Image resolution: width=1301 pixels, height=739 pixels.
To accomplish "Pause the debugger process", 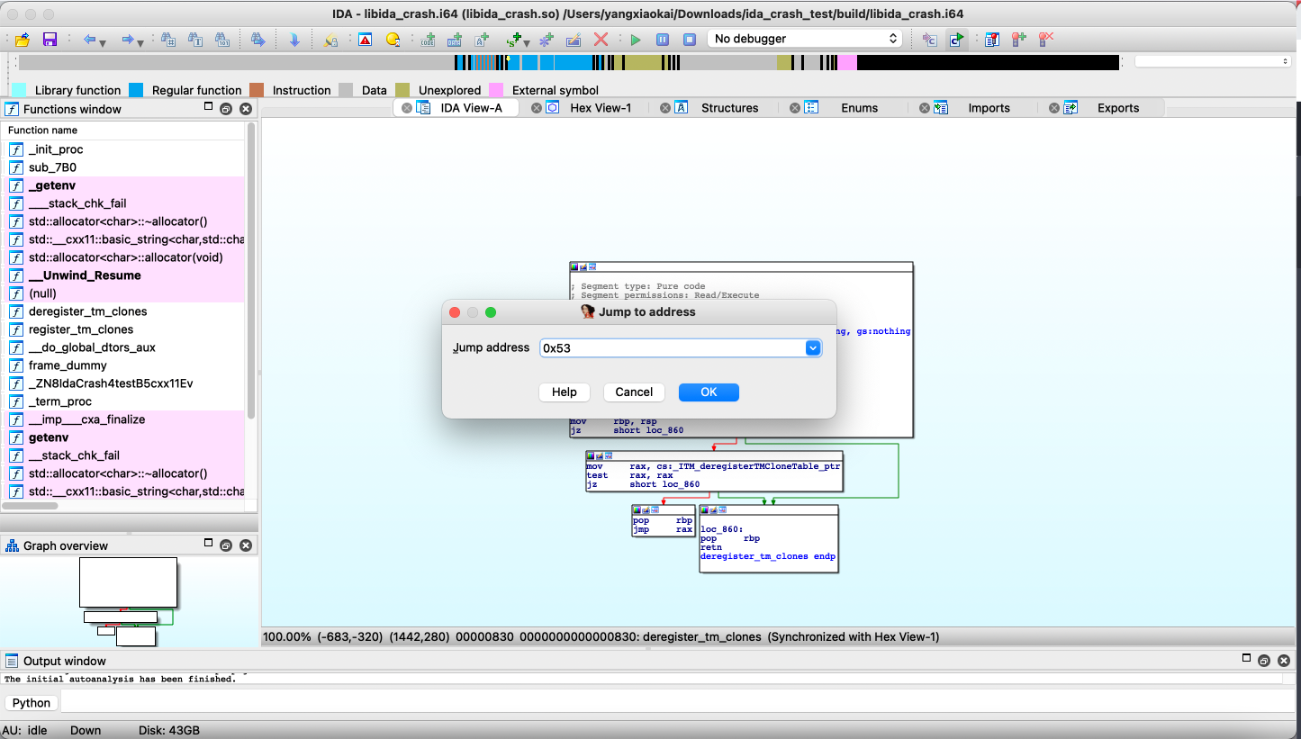I will click(663, 40).
